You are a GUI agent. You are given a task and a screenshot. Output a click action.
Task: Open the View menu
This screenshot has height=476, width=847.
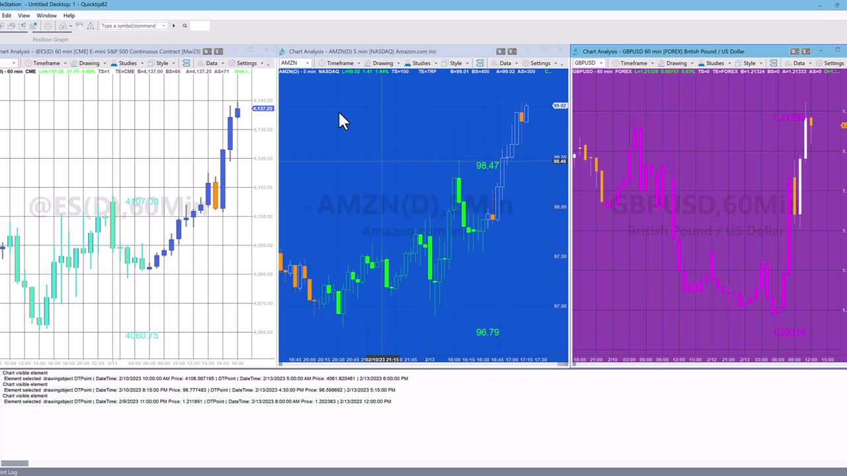(x=23, y=15)
